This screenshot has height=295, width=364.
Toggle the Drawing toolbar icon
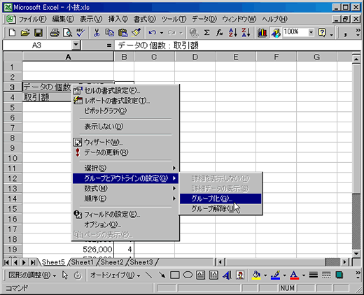point(276,33)
